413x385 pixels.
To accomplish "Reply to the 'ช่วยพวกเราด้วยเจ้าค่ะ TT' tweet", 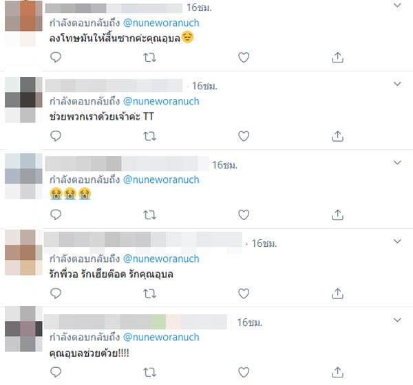I will tap(56, 136).
